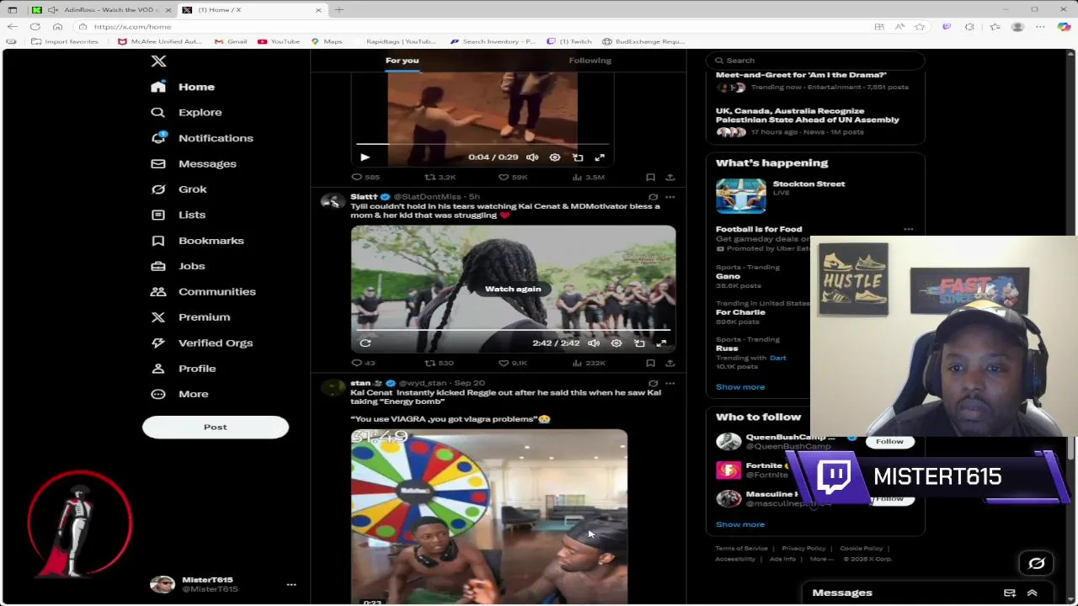Screen dimensions: 1078x606
Task: Open Communities page
Action: pos(203,291)
